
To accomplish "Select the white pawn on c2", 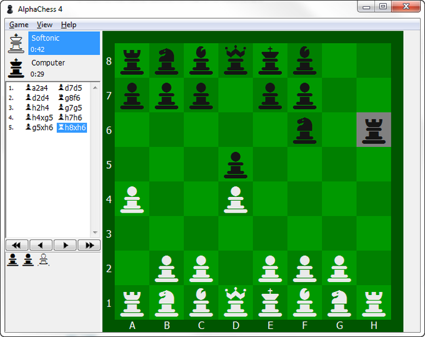I will coord(201,268).
